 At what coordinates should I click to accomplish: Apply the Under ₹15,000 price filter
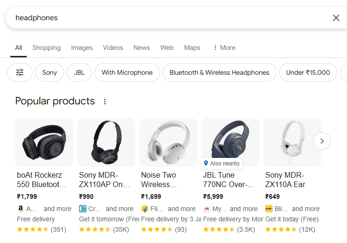pyautogui.click(x=308, y=72)
